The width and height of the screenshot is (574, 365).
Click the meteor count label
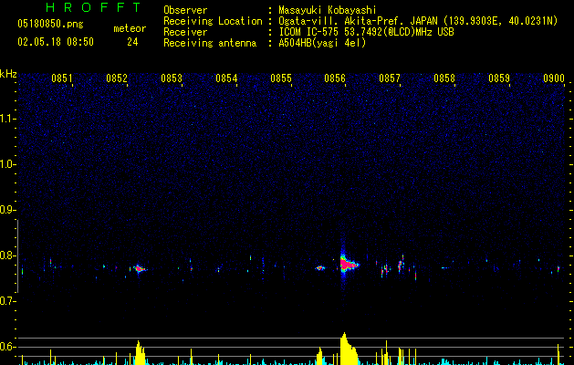(130, 28)
